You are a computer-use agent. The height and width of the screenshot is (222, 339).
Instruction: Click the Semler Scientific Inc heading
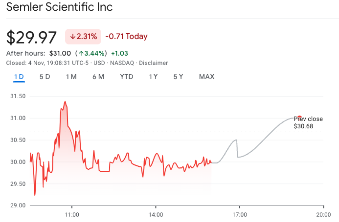pyautogui.click(x=59, y=7)
